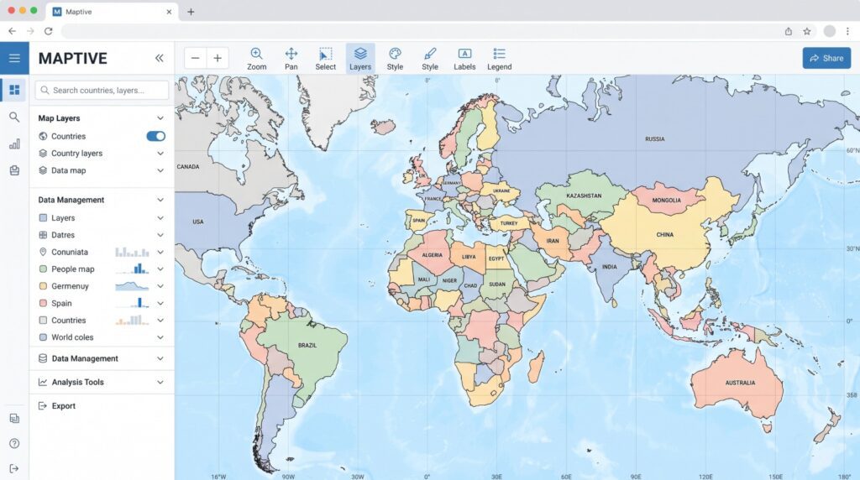Viewport: 860px width, 480px height.
Task: Click the Maptive browser tab
Action: point(112,12)
